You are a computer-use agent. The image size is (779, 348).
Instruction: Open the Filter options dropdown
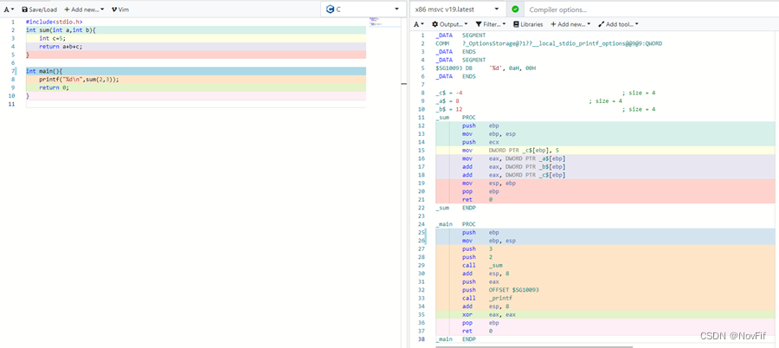tap(491, 24)
